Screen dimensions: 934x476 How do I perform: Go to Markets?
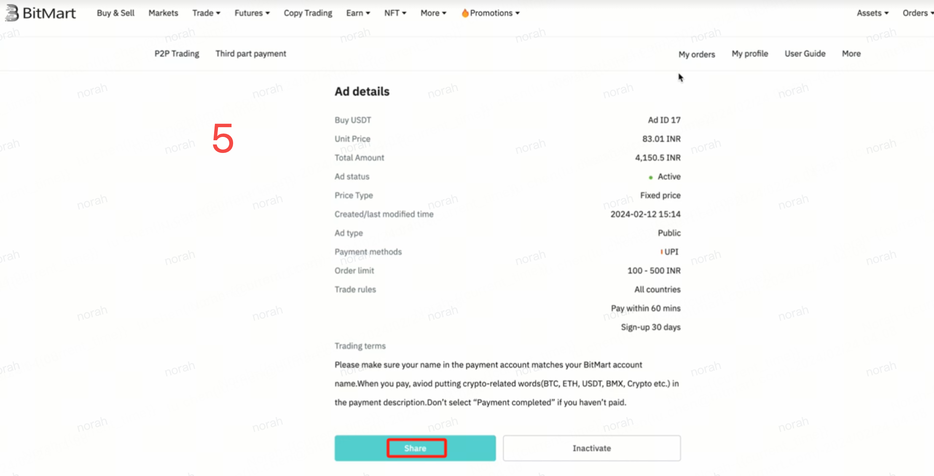163,13
